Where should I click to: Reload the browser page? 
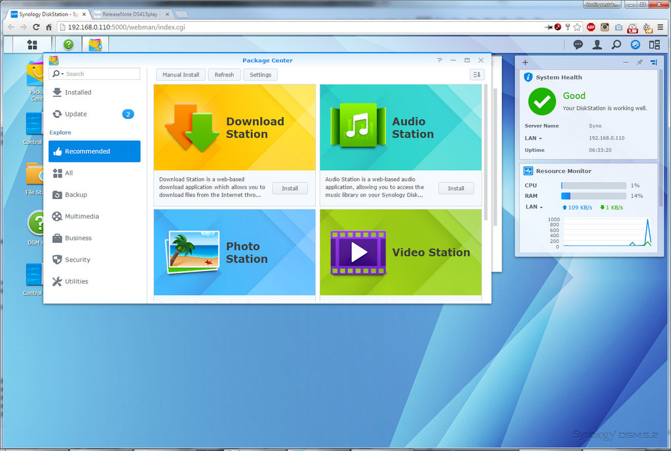[x=36, y=27]
